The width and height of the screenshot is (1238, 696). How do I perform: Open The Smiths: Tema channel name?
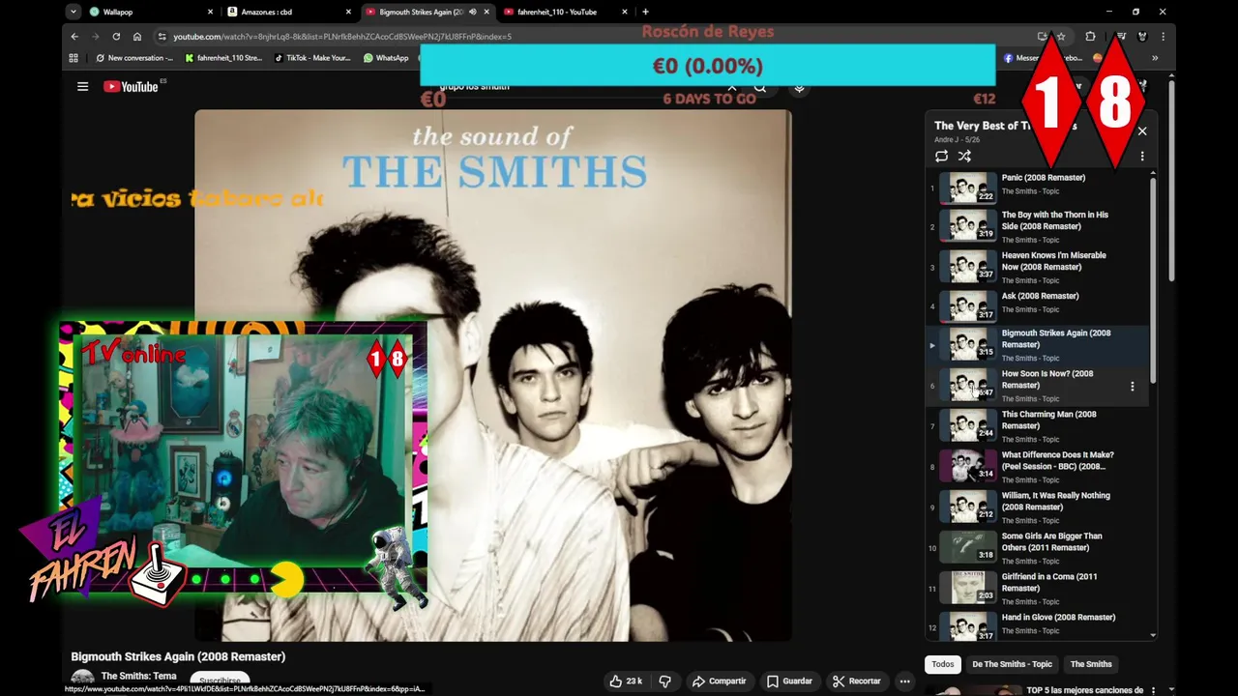[139, 676]
